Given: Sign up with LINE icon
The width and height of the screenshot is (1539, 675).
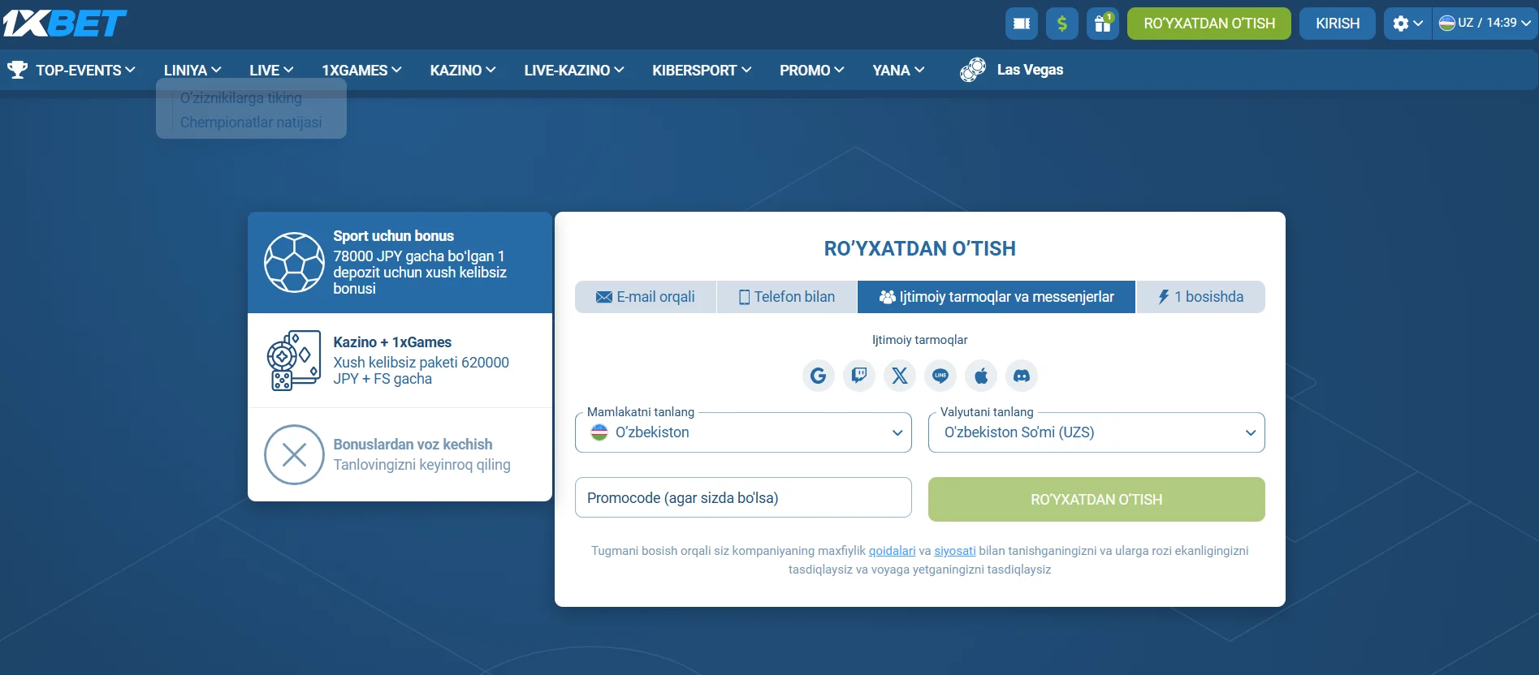Looking at the screenshot, I should pyautogui.click(x=940, y=376).
